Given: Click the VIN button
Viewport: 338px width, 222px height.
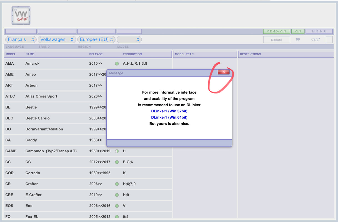Looking at the screenshot, I should pos(298,31).
